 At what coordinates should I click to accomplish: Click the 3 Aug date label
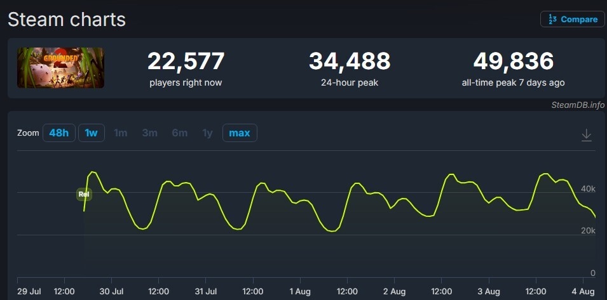click(489, 291)
